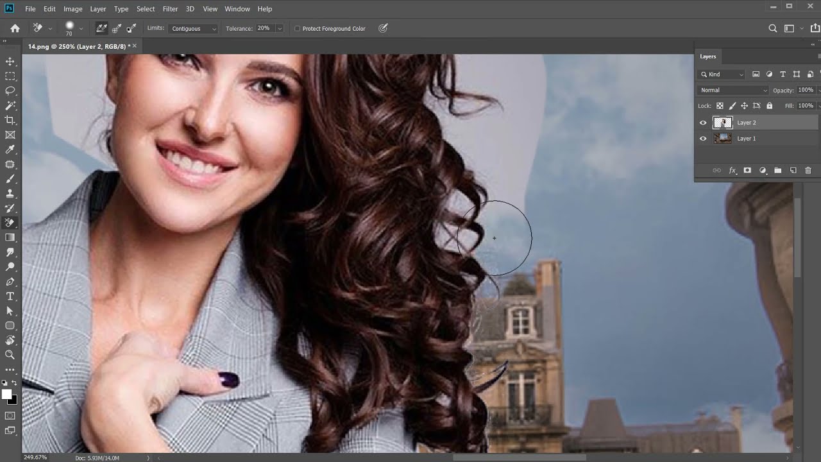Open the Layer menu
The width and height of the screenshot is (821, 462).
tap(98, 9)
